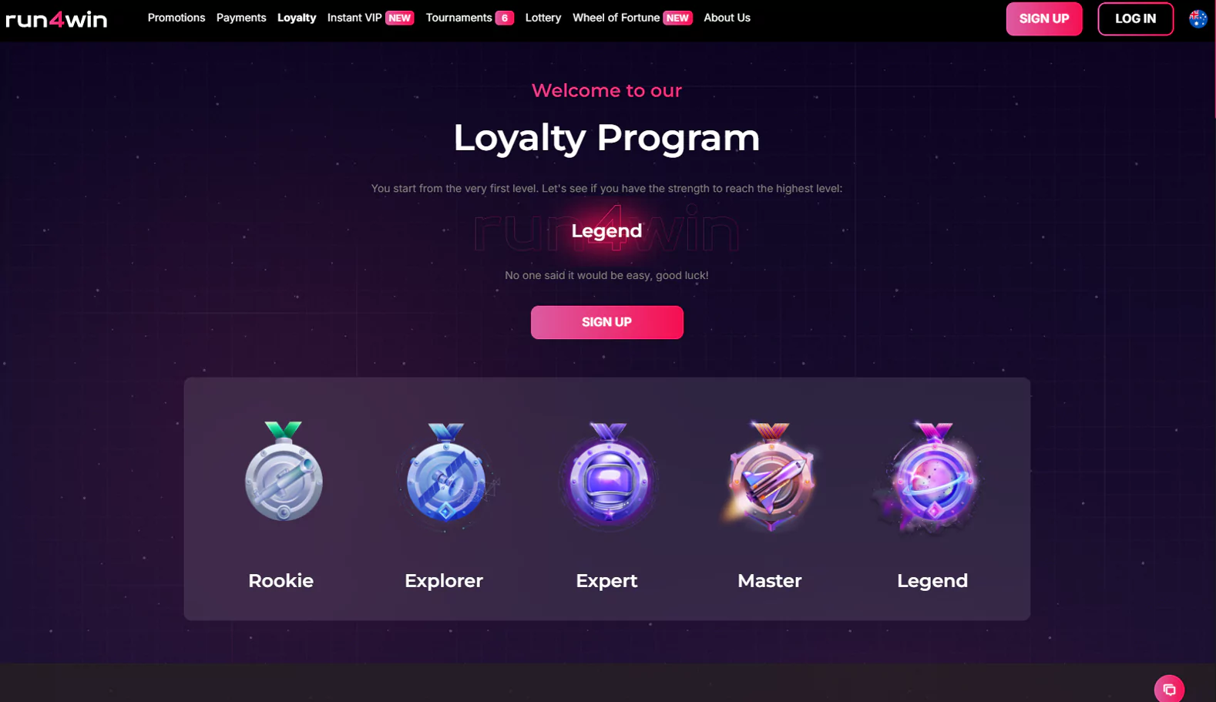Open the Australian flag language selector
Screen dimensions: 1216x702
click(x=1198, y=19)
